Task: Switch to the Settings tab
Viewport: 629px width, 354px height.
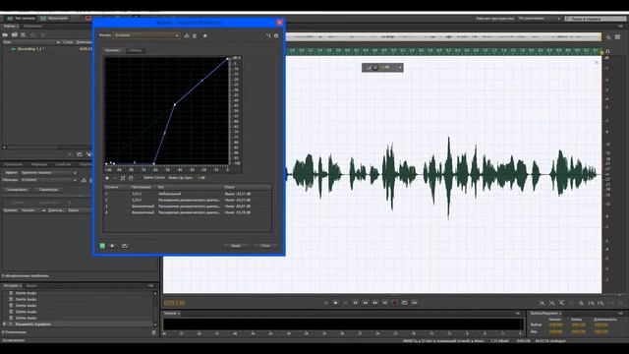Action: click(136, 50)
